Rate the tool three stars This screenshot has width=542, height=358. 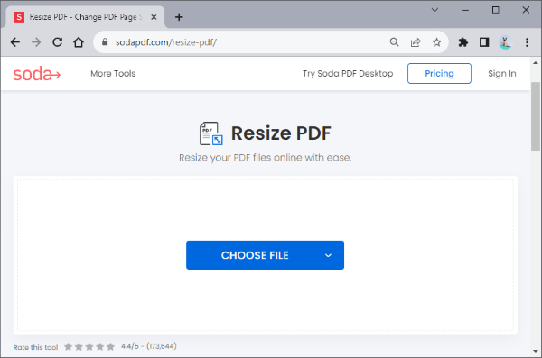pyautogui.click(x=89, y=346)
